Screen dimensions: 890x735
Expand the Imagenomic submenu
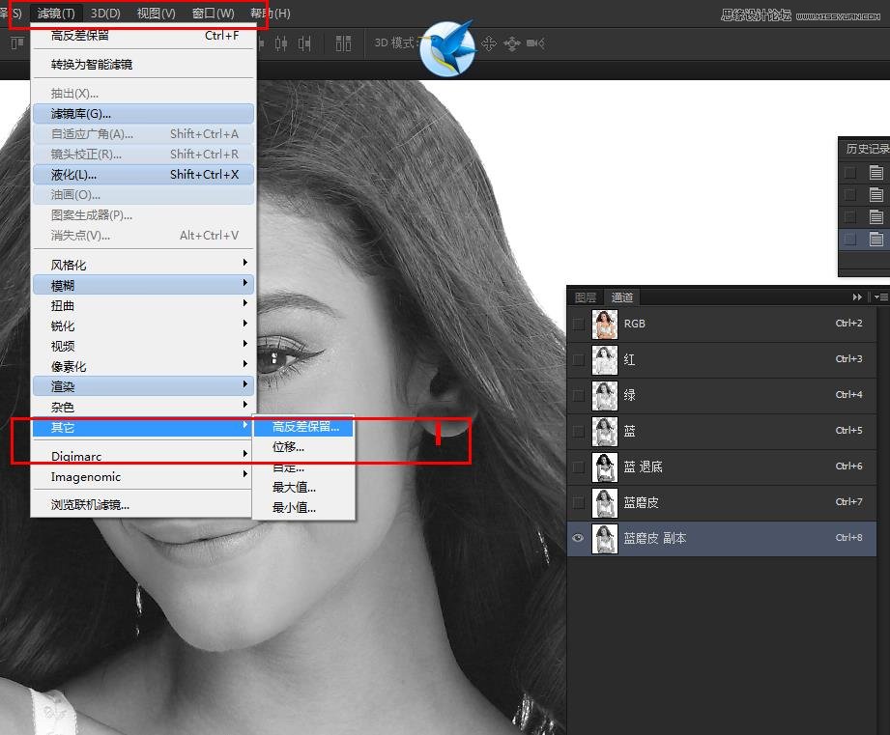tap(143, 477)
